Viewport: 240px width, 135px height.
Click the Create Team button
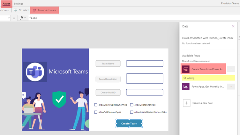point(129,124)
